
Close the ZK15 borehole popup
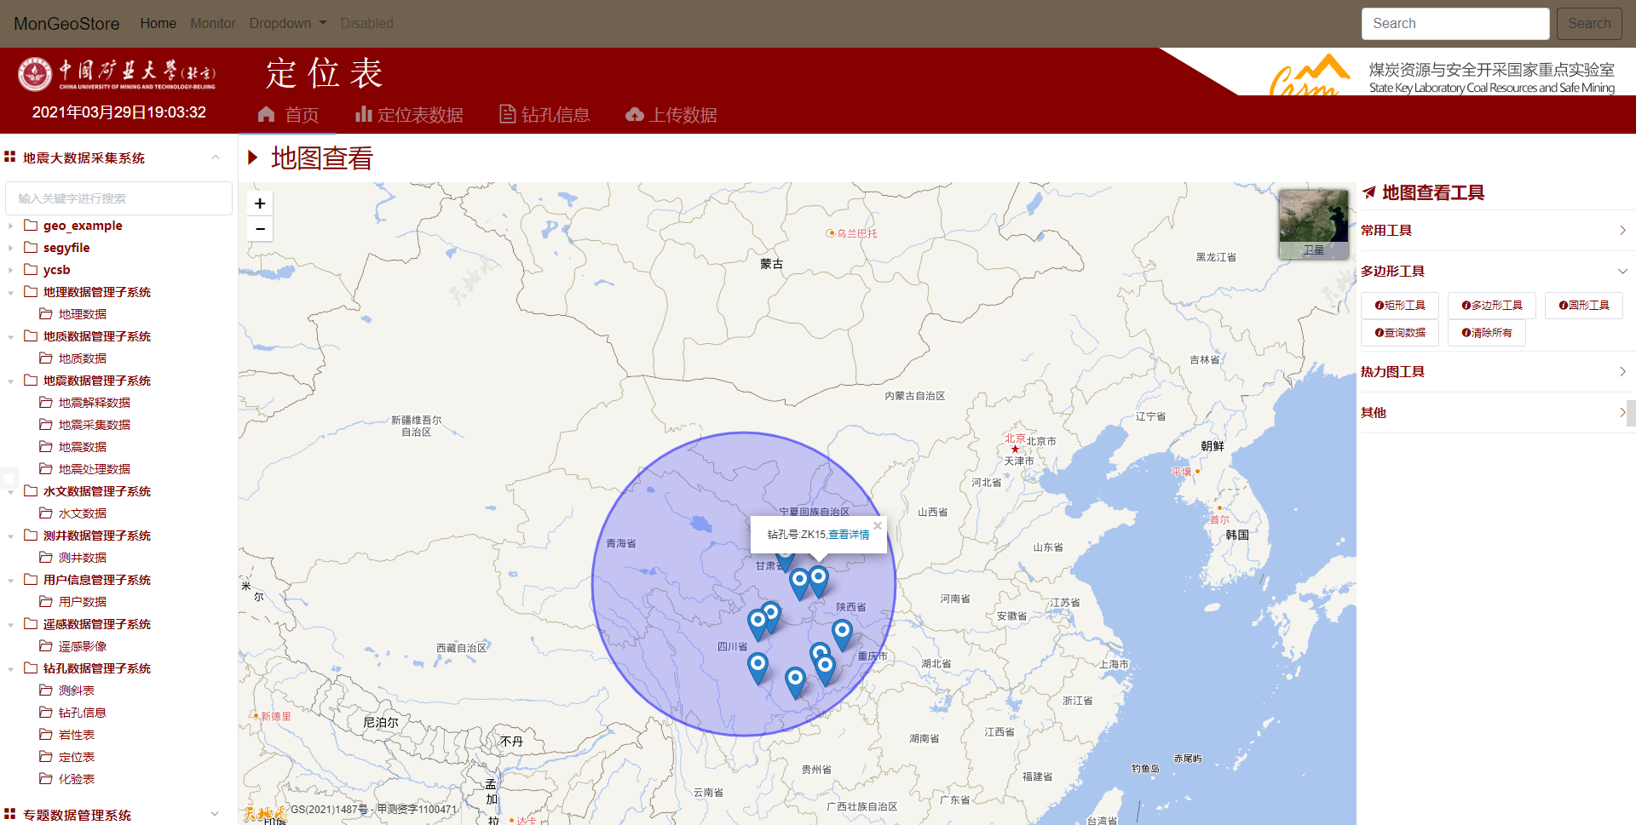click(x=878, y=525)
